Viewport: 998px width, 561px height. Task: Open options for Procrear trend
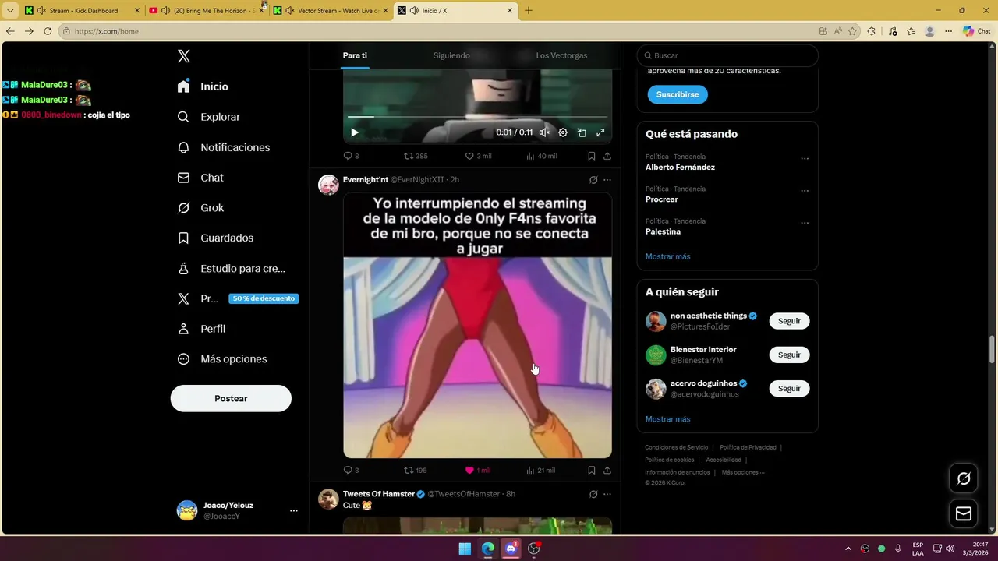point(805,191)
